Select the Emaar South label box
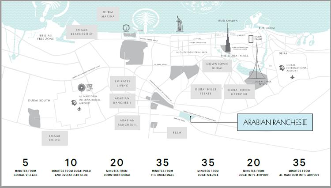The image size is (331, 188). 55,138
